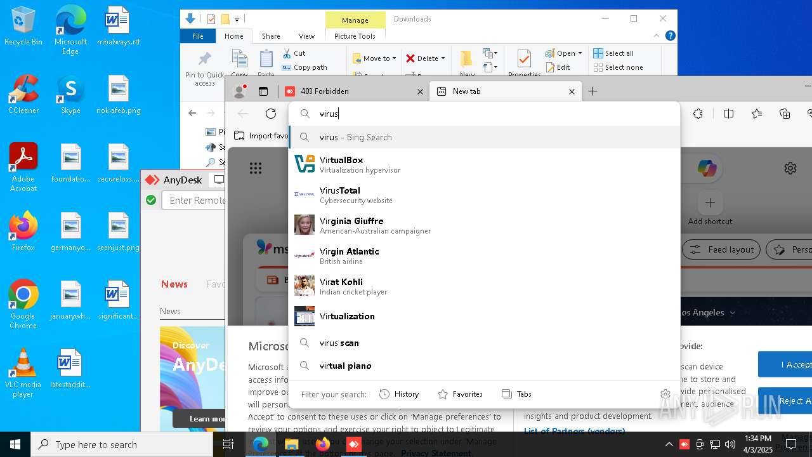Image resolution: width=812 pixels, height=457 pixels.
Task: Open Picture Tools ribbon tab
Action: point(355,36)
